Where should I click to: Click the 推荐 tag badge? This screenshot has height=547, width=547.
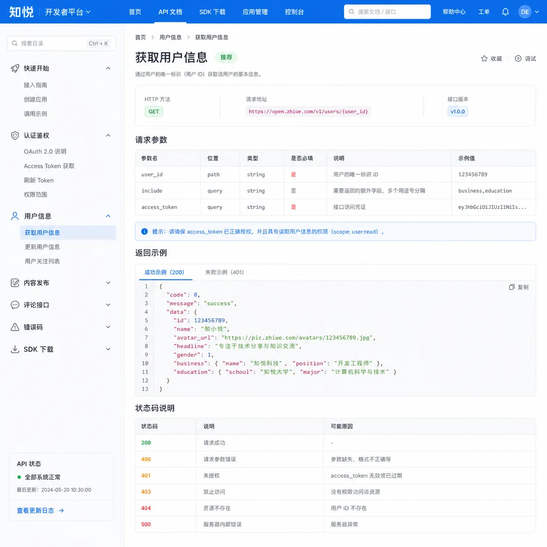click(x=226, y=57)
